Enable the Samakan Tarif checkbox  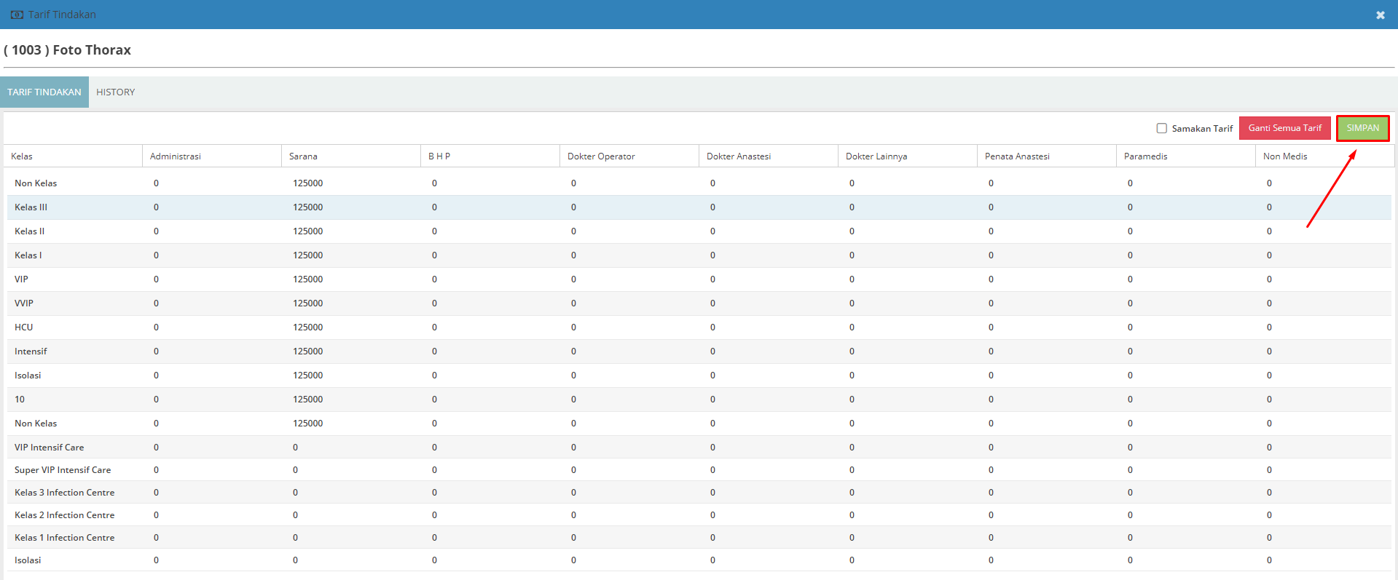[x=1162, y=128]
